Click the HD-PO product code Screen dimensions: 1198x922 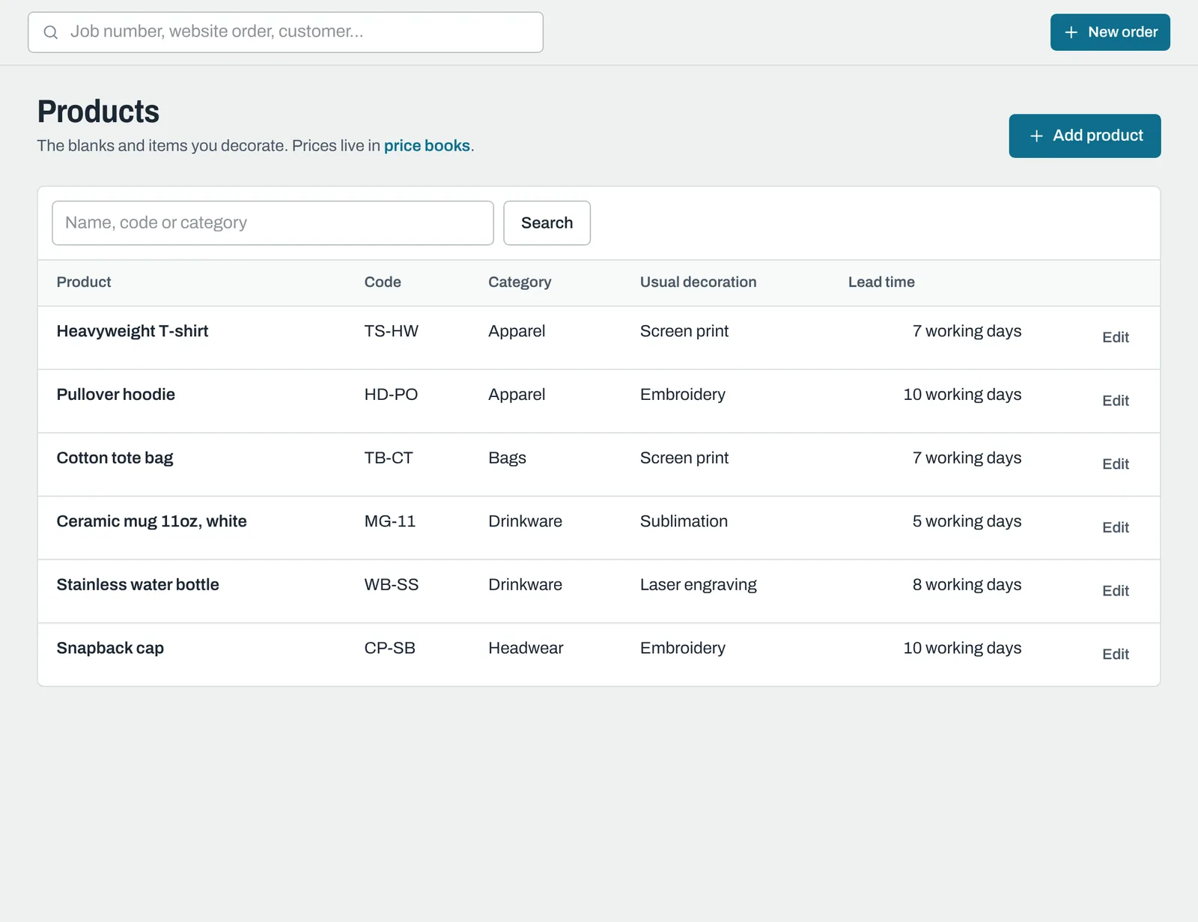pyautogui.click(x=391, y=394)
